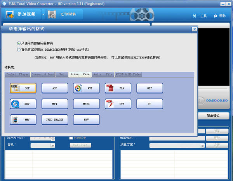The height and width of the screenshot is (181, 233).
Task: Switch to the Pocket Player tab
Action: 17,74
